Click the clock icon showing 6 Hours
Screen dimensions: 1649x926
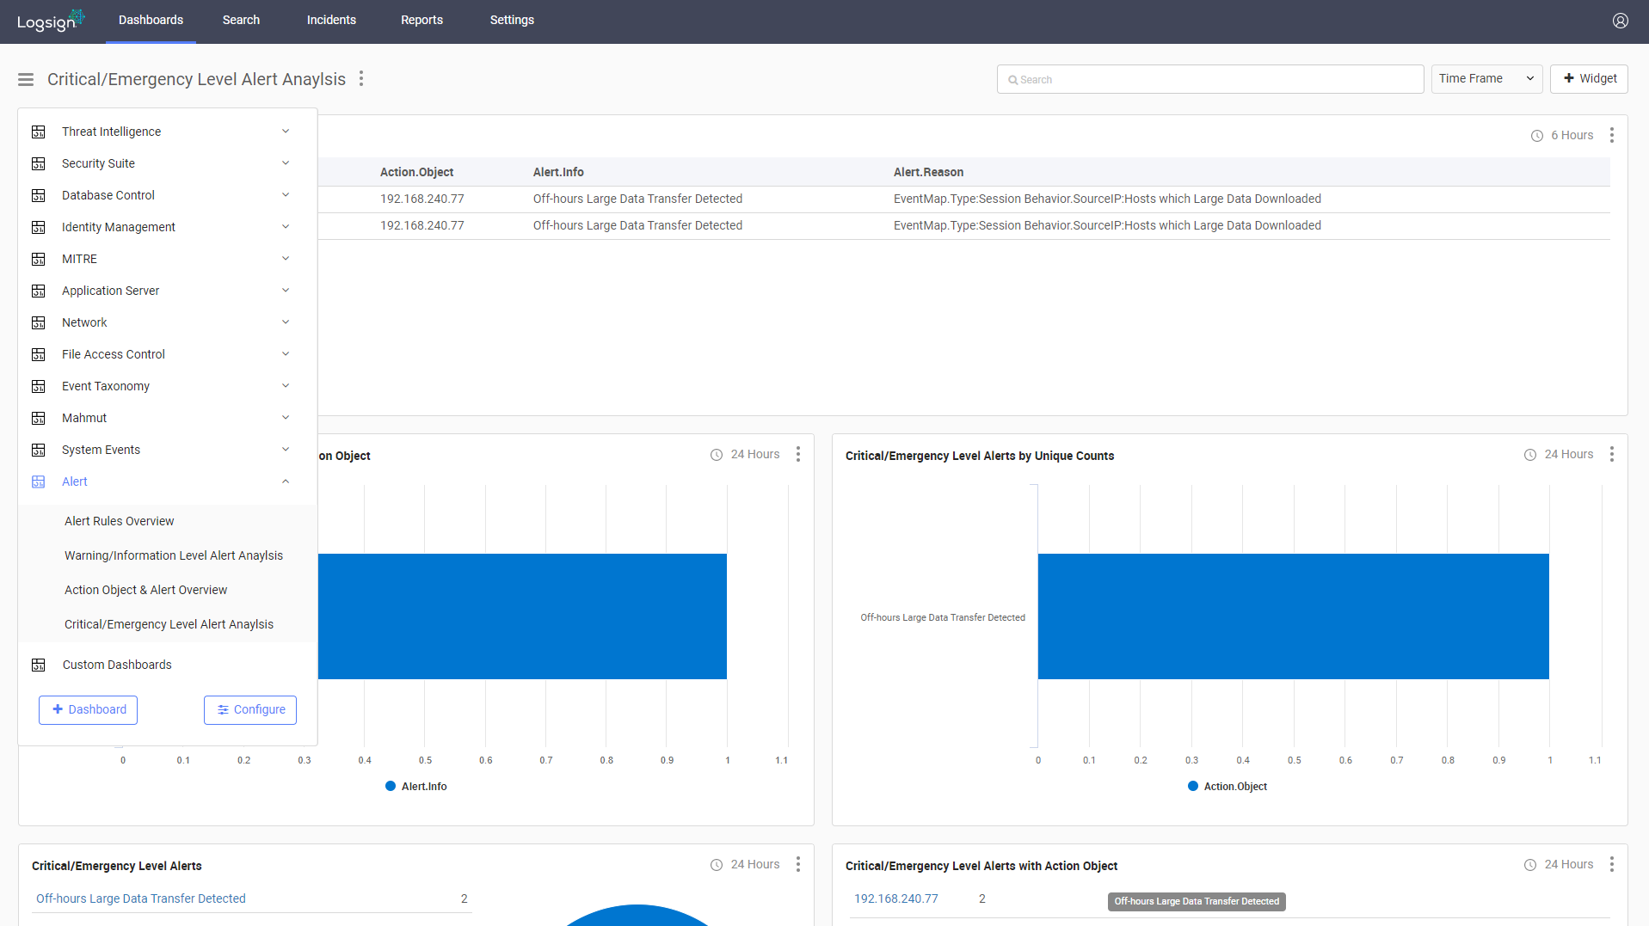pos(1536,135)
